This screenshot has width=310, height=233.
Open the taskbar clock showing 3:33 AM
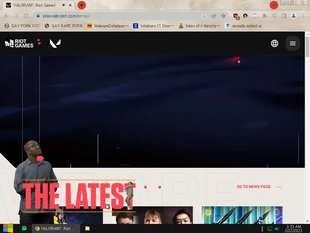294,229
